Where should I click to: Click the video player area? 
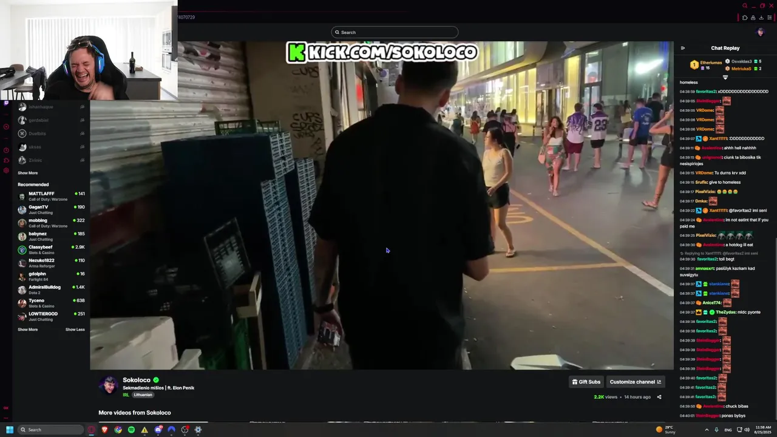pos(382,205)
